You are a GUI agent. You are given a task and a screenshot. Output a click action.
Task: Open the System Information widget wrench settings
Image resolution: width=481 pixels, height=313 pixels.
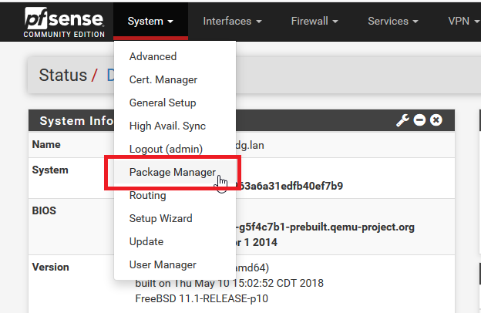(x=402, y=120)
